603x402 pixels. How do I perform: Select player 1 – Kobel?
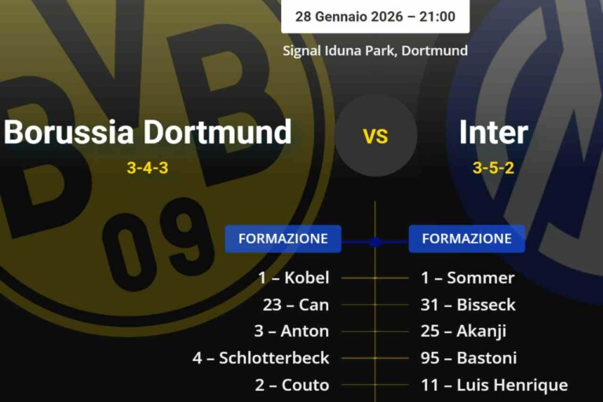294,277
